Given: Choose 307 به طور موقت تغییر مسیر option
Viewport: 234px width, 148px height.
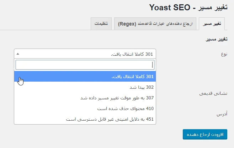Looking at the screenshot, I should tap(85, 98).
